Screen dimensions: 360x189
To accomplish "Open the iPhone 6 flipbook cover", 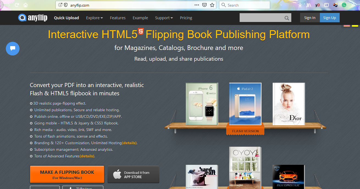I will pos(202,104).
